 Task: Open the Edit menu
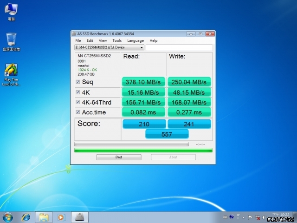pyautogui.click(x=90, y=40)
